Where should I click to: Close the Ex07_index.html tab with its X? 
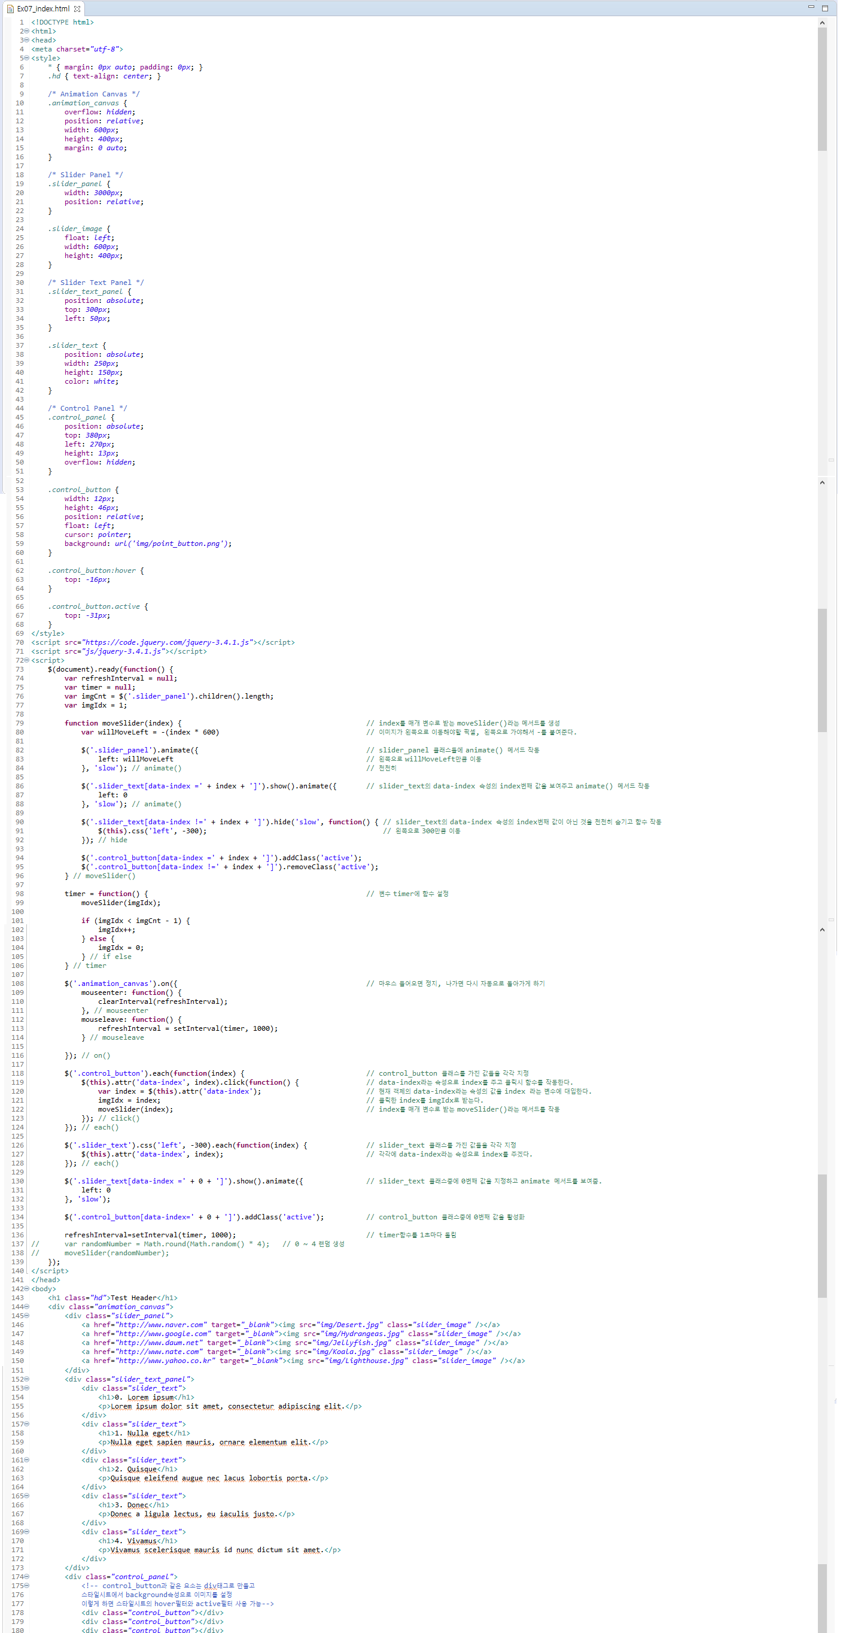(77, 9)
